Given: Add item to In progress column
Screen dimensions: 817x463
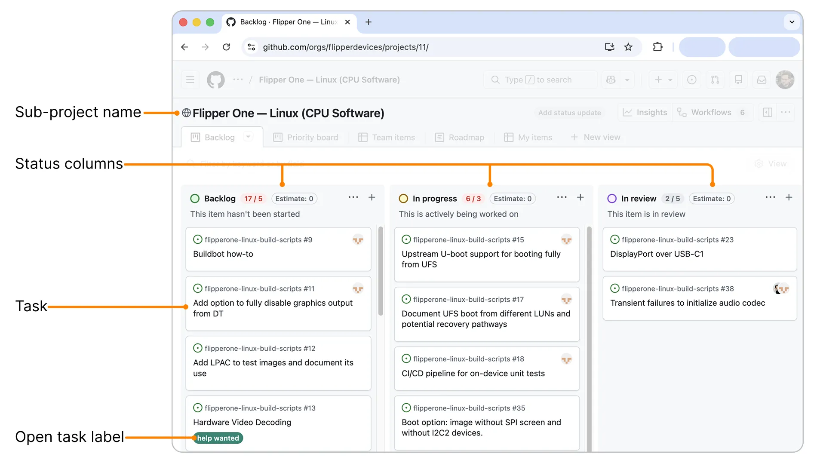Looking at the screenshot, I should (580, 197).
